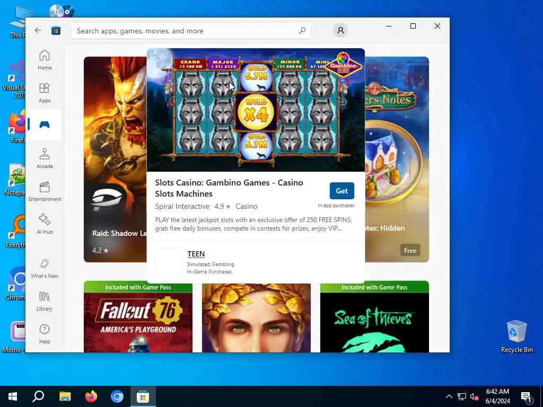Click the network tray icon
The image size is (543, 407).
click(462, 396)
